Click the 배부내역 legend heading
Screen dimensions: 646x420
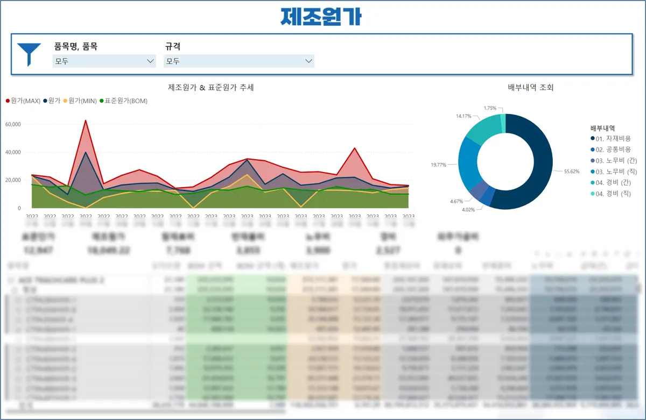coord(603,128)
